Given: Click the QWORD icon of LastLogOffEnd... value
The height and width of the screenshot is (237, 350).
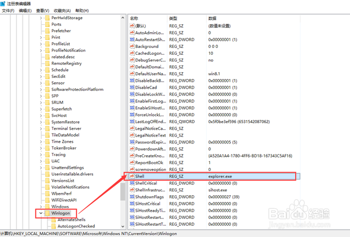Looking at the screenshot, I should (x=132, y=122).
